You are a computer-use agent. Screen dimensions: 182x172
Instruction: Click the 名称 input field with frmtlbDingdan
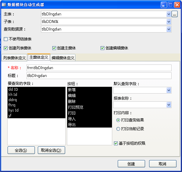click(99, 68)
